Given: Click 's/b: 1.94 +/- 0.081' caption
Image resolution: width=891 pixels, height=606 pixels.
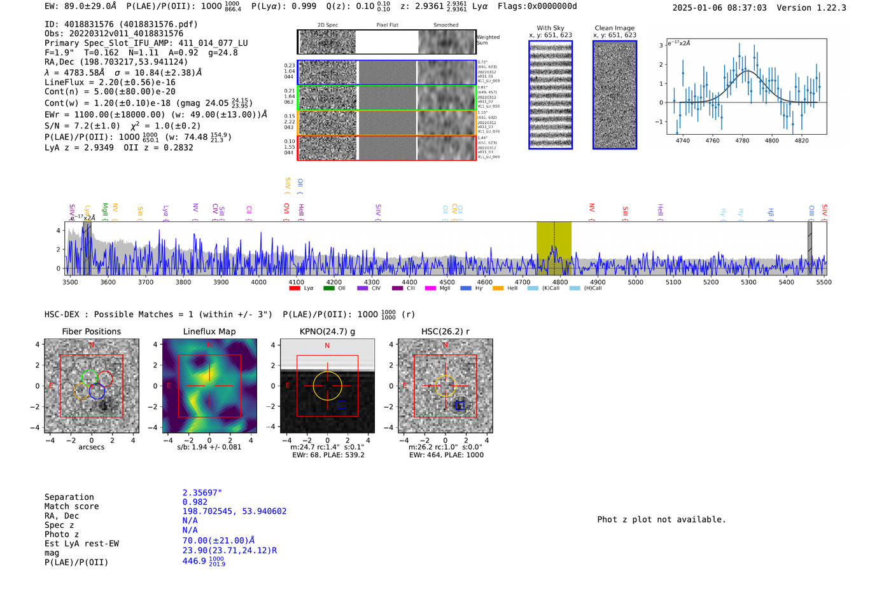Looking at the screenshot, I should click(209, 447).
